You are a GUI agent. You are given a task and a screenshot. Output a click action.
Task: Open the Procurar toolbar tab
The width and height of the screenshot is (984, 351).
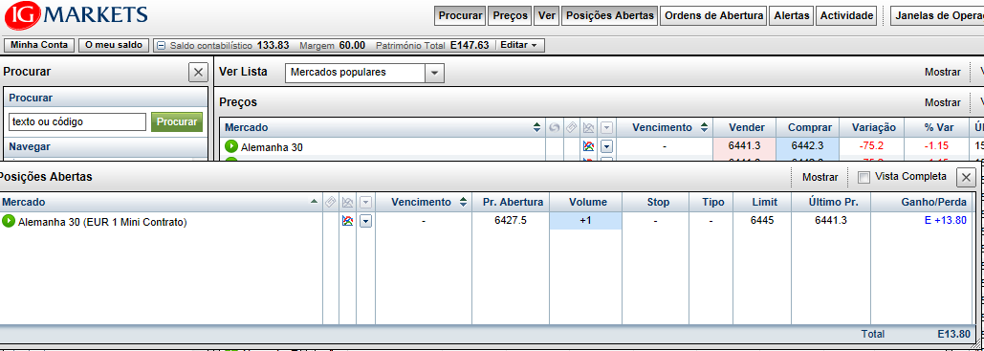pyautogui.click(x=461, y=15)
